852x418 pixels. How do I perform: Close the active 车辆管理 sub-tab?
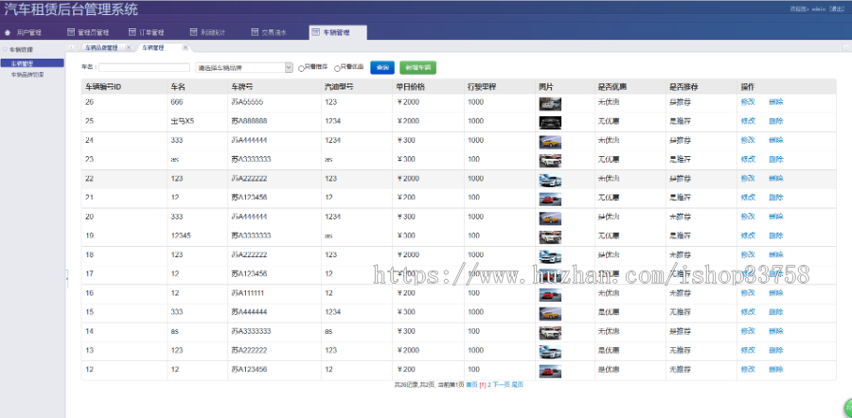click(185, 48)
